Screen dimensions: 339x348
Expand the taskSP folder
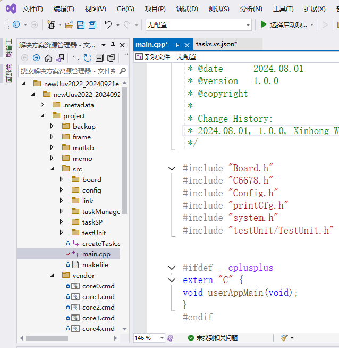coord(62,222)
